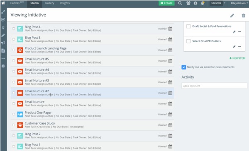249x151 pixels.
Task: Open the document sidebar icon
Action: (3, 50)
